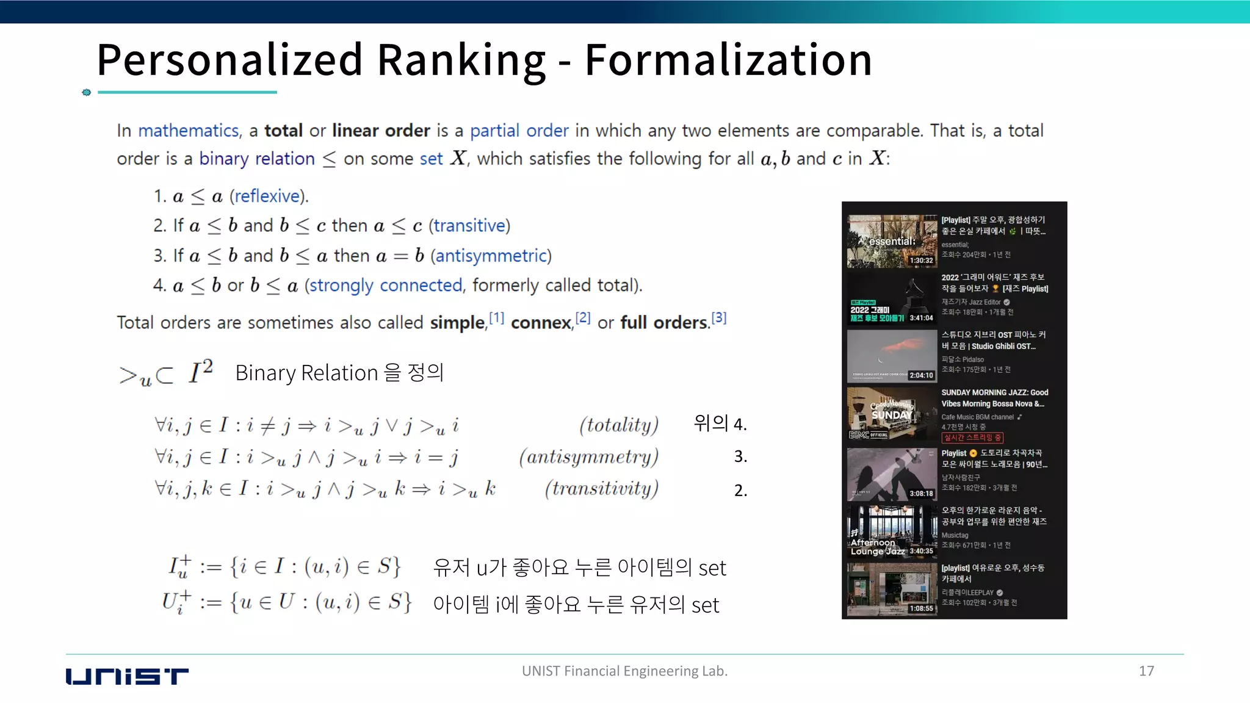Viewport: 1250px width, 703px height.
Task: Click the page number 17
Action: pos(1146,671)
